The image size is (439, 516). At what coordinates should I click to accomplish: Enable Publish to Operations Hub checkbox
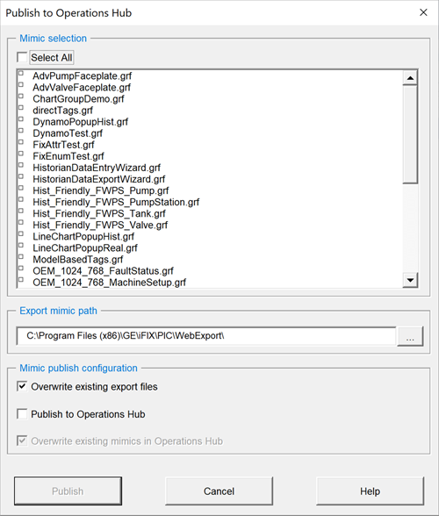(x=22, y=414)
